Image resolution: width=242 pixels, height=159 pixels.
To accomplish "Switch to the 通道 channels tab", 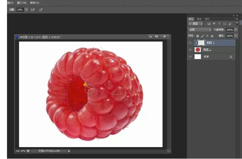I will tap(199, 18).
